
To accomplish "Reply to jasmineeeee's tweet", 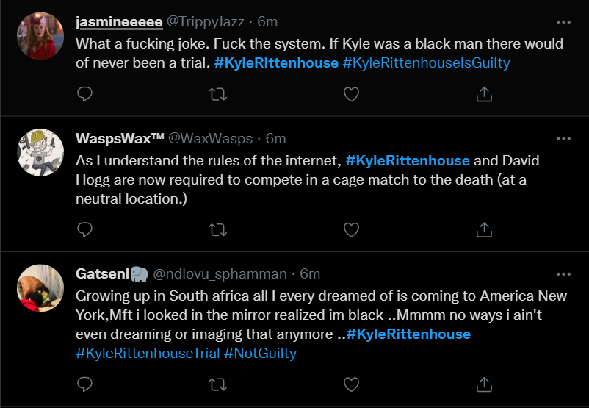I will click(x=84, y=94).
